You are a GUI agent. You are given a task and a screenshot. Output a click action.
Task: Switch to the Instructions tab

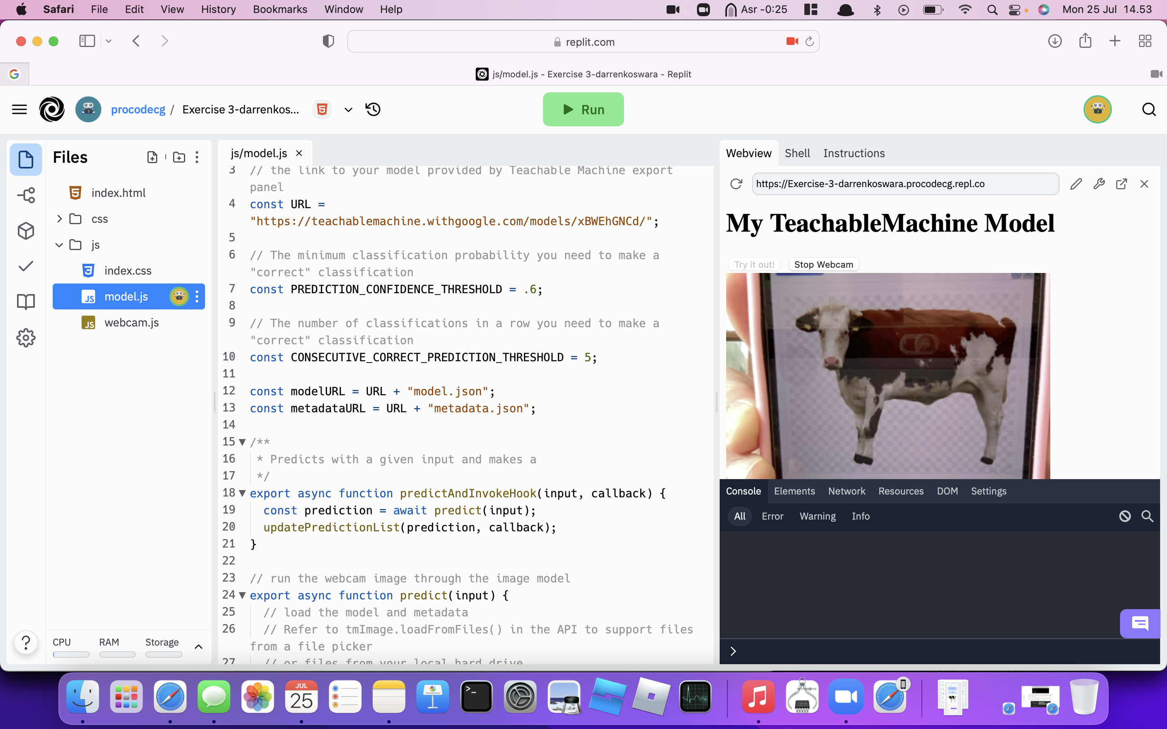[x=853, y=153]
